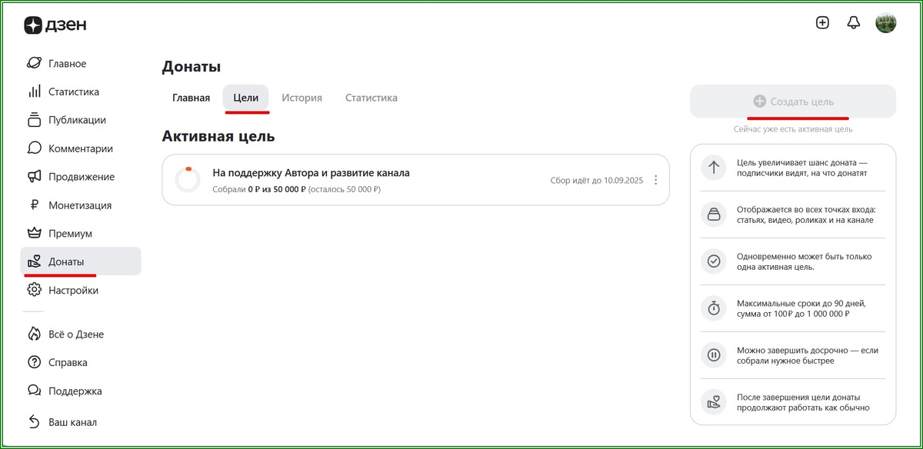
Task: Click the tip Цель увеличивает шанс доната
Action: (802, 168)
